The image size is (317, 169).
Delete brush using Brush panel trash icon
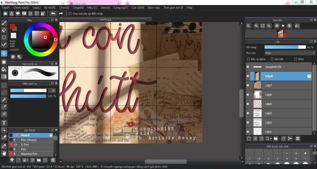tap(53, 160)
